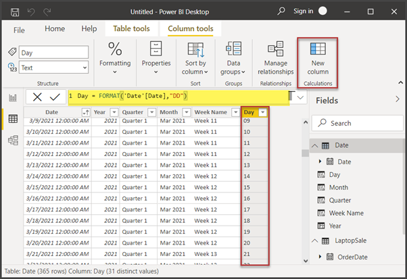Click the Save icon in title bar
407x279 pixels.
click(x=15, y=12)
